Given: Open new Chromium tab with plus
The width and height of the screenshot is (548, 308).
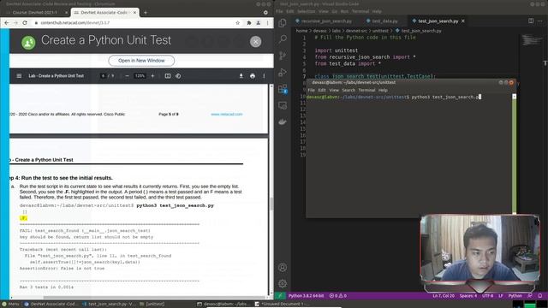Looking at the screenshot, I should click(x=146, y=13).
